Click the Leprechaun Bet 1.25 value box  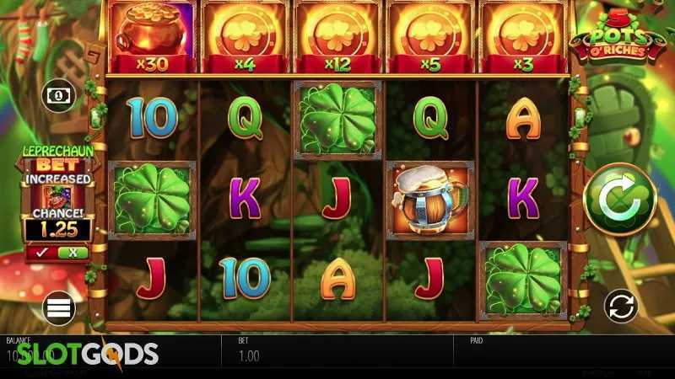tap(58, 231)
